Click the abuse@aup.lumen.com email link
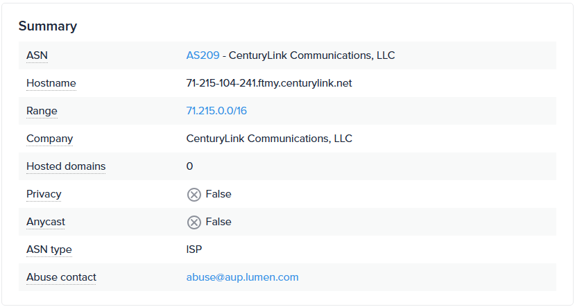Screen dimensions: 575x307 pos(242,277)
